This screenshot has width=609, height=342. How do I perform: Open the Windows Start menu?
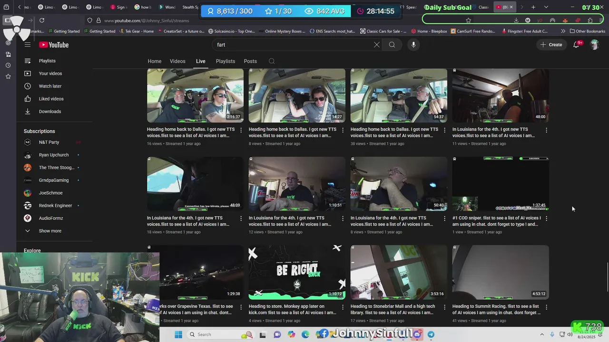coord(178,334)
